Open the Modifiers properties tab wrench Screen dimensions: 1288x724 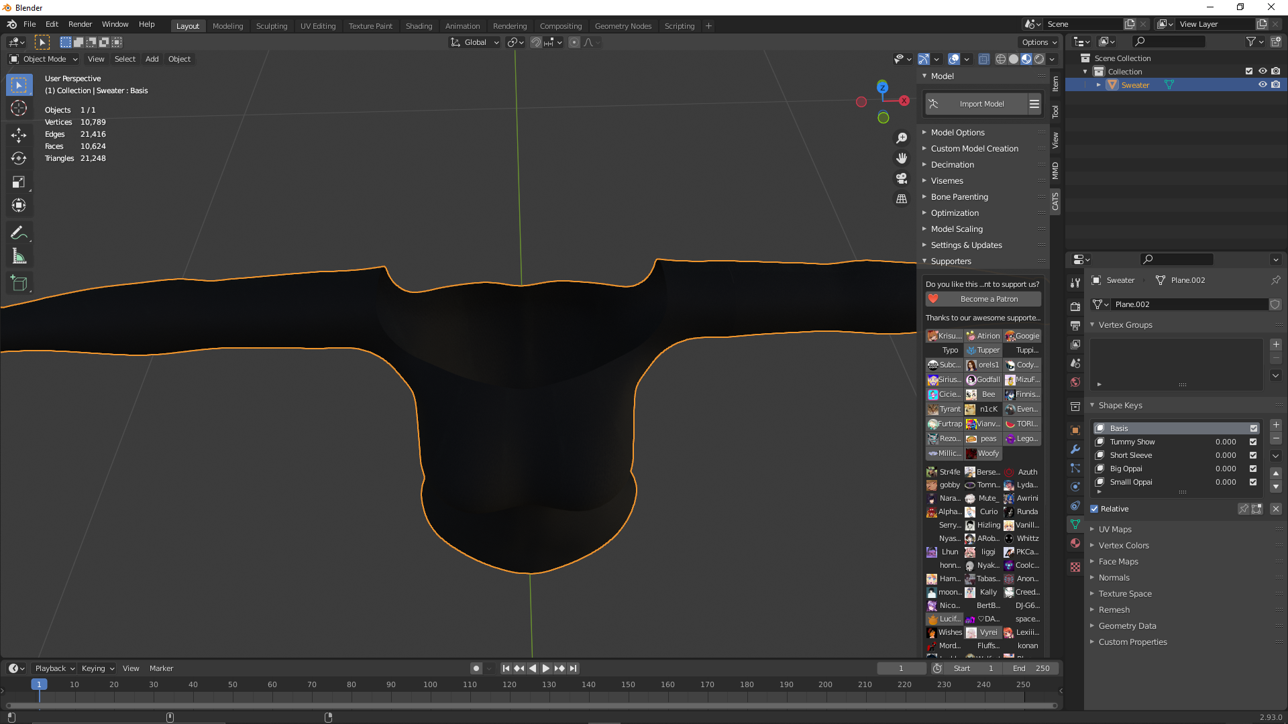tap(1075, 449)
